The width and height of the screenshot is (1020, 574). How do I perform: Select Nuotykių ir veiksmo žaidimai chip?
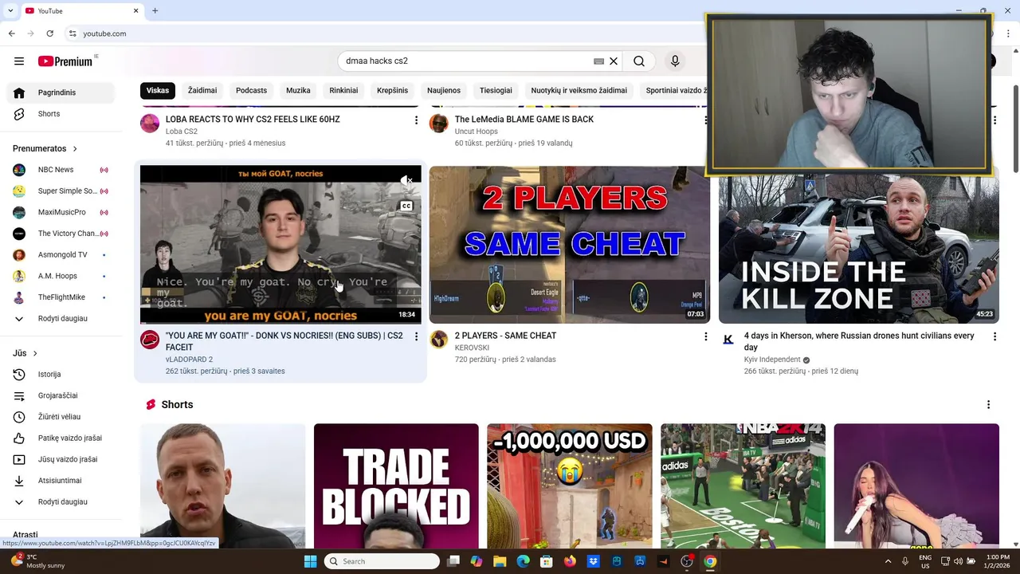(579, 91)
